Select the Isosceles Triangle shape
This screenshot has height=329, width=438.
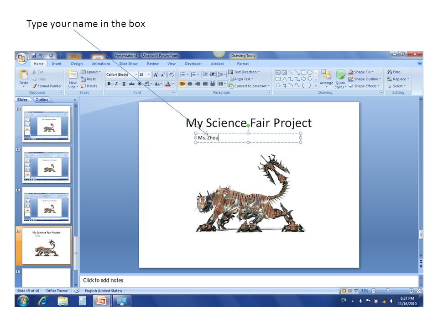[284, 79]
